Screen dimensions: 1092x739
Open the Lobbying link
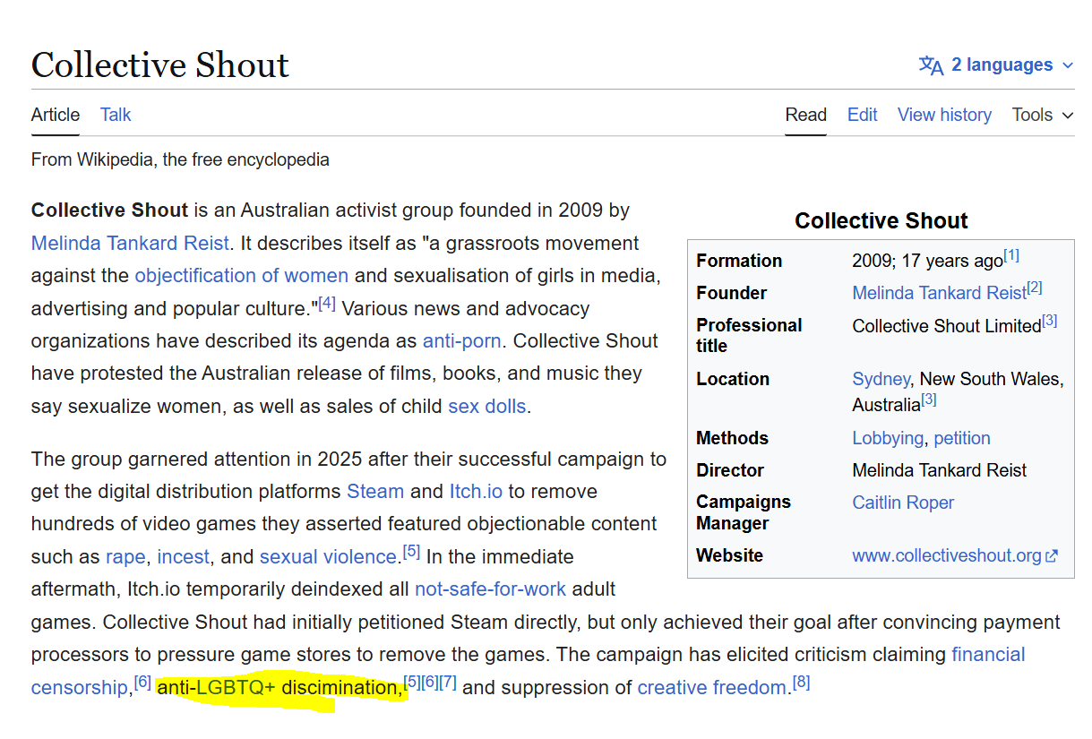click(x=888, y=438)
